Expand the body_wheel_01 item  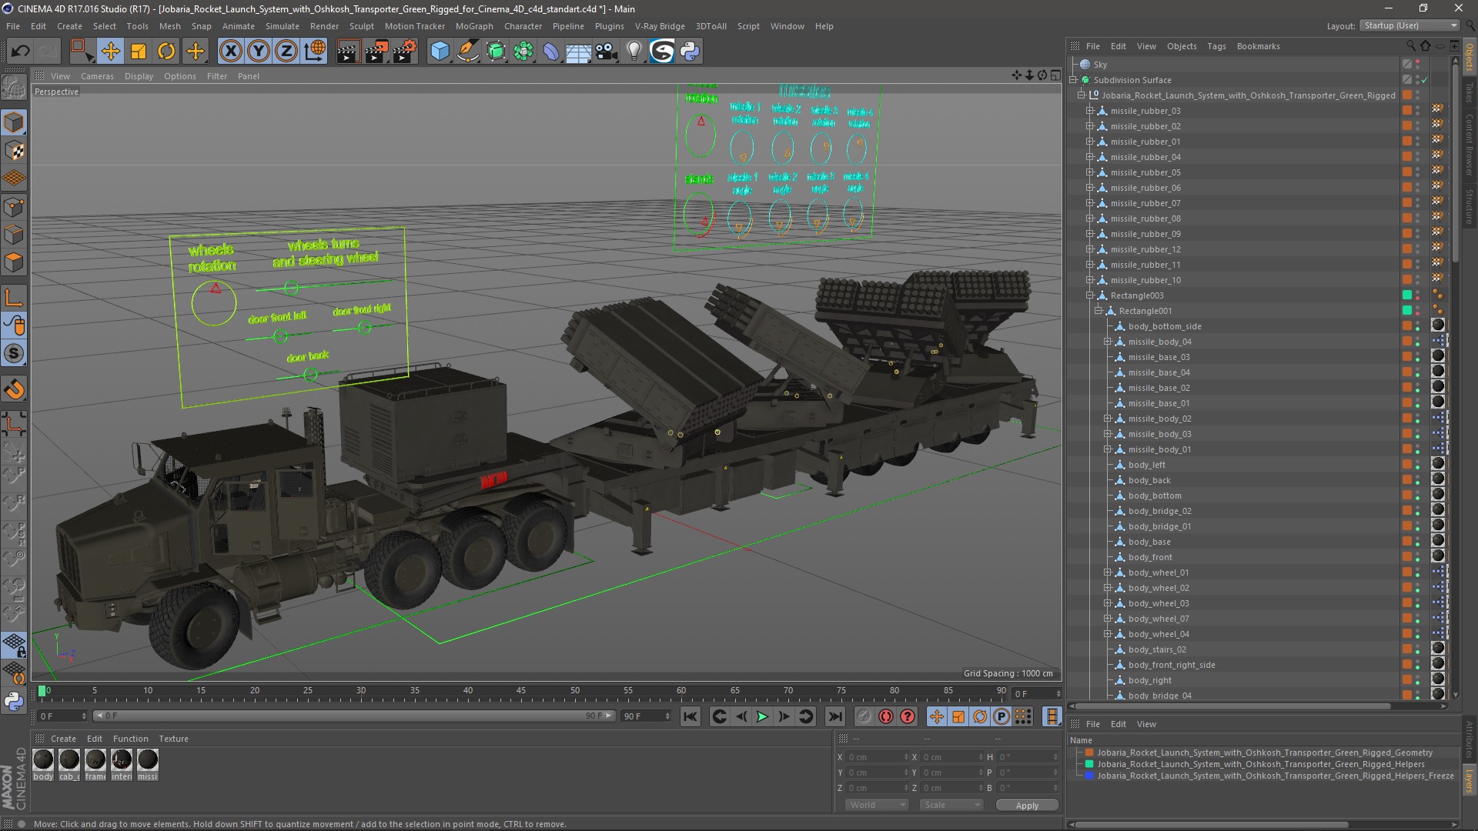point(1107,572)
